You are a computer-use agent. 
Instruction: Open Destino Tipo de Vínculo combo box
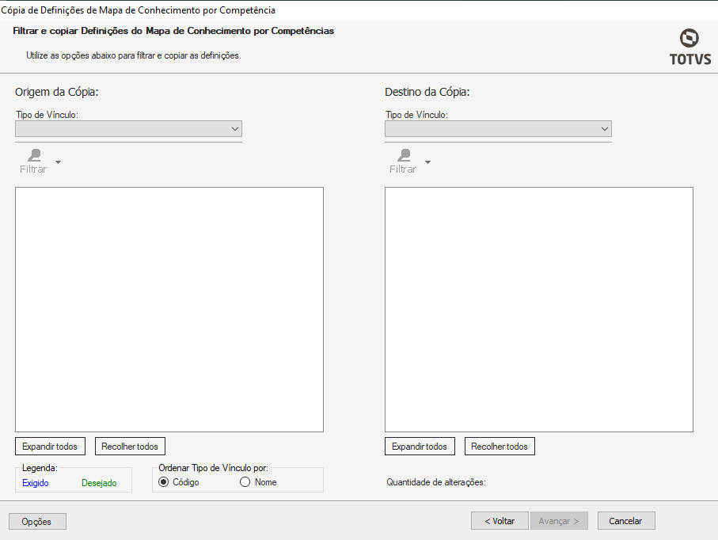tap(498, 128)
